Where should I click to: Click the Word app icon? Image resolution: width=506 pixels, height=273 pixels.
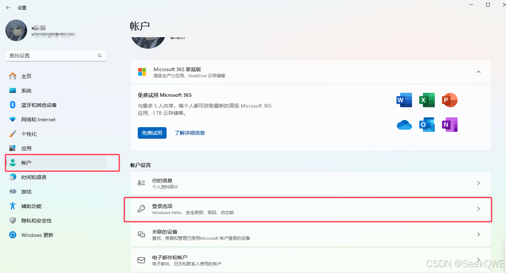pyautogui.click(x=404, y=100)
